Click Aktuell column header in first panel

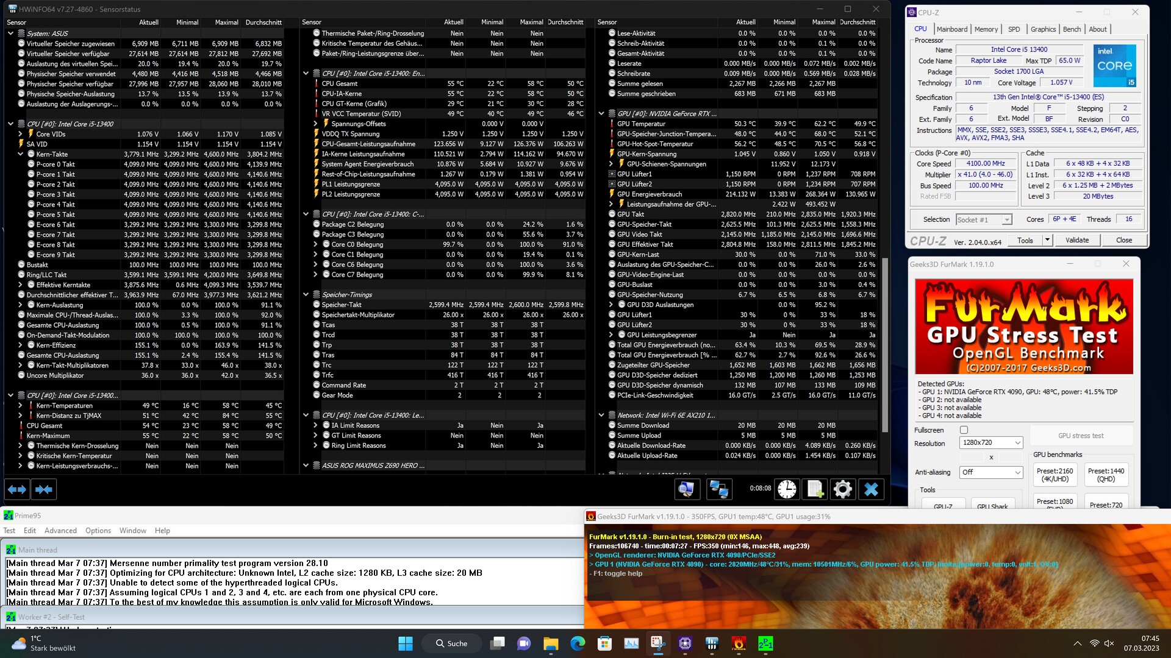[149, 23]
